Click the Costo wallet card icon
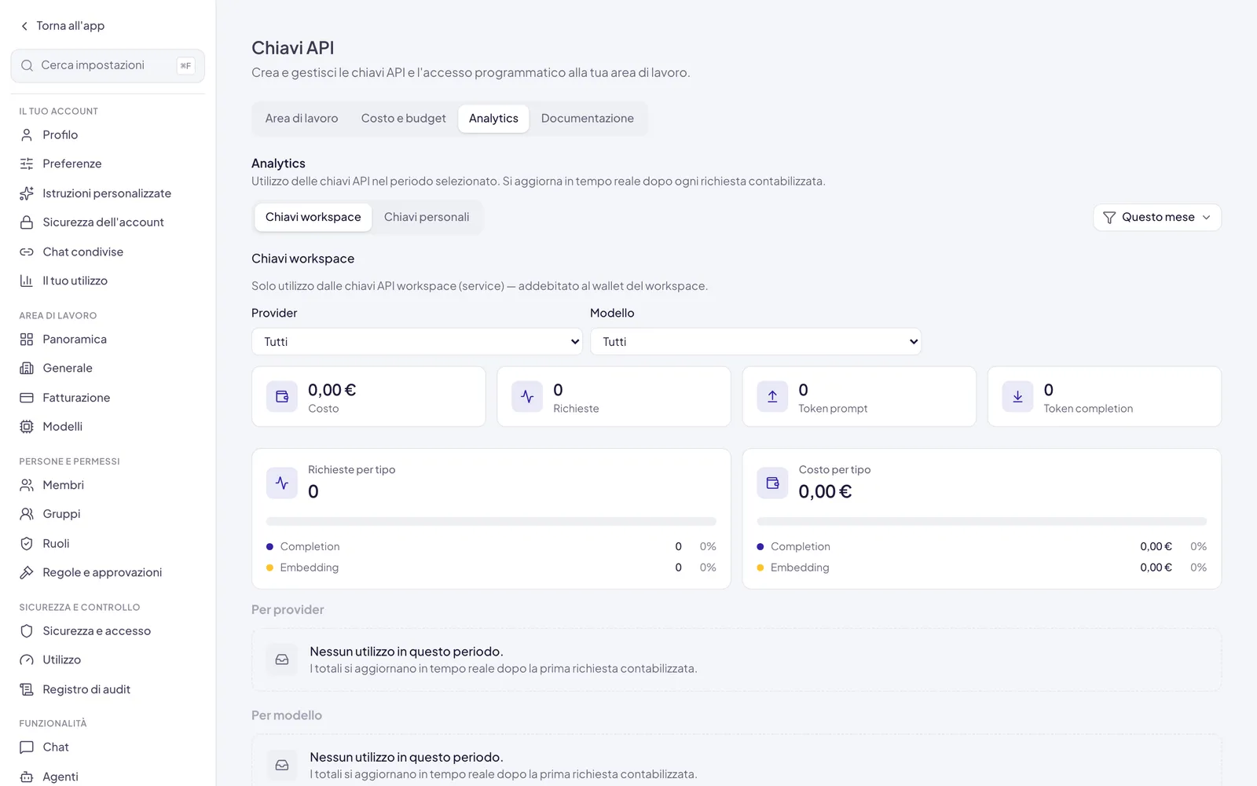The width and height of the screenshot is (1257, 786). 282,397
